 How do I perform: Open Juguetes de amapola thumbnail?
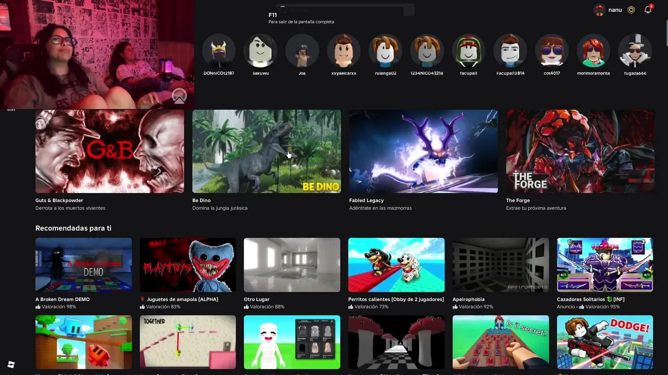click(x=188, y=265)
